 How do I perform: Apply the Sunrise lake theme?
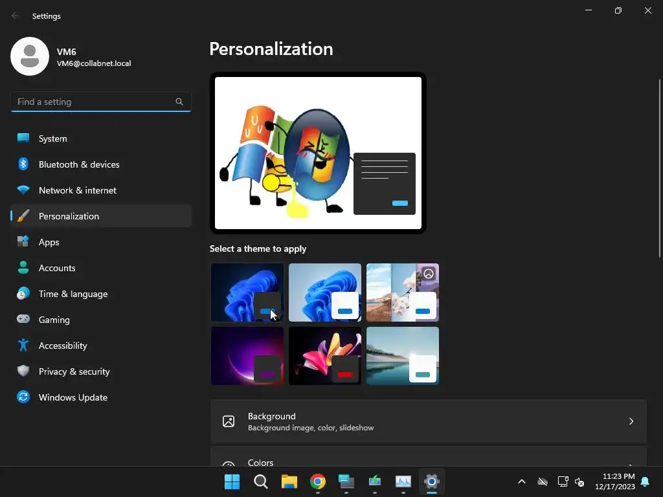click(403, 356)
